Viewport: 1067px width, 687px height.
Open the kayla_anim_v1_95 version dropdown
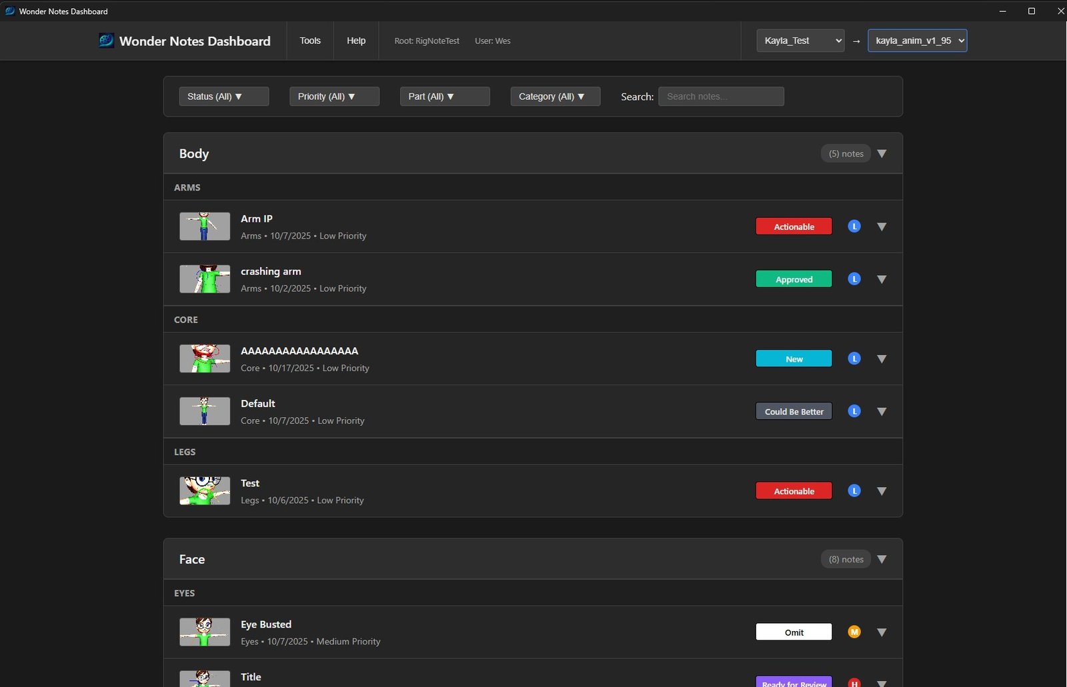point(916,40)
